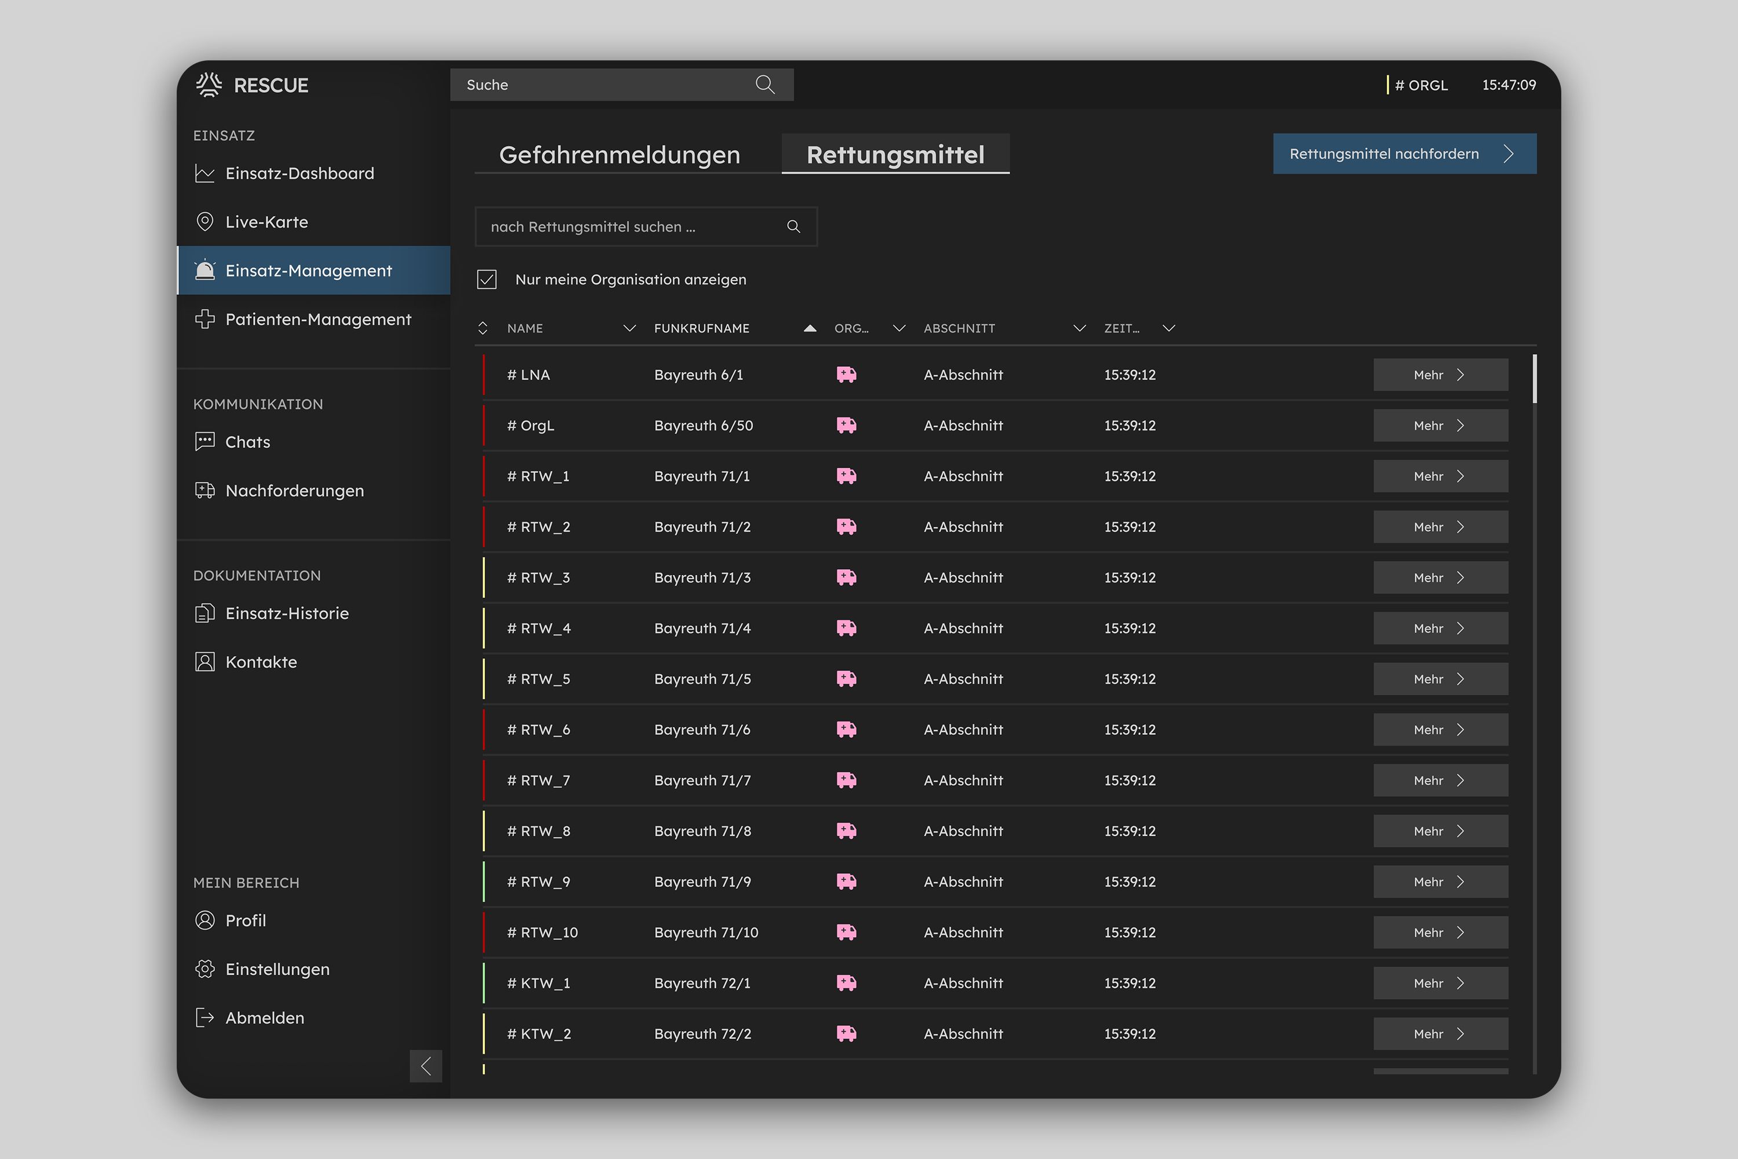Image resolution: width=1738 pixels, height=1159 pixels.
Task: Click the Live-Karte map pin icon
Action: 205,222
